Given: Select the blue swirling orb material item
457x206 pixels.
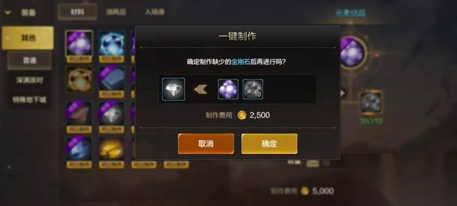Looking at the screenshot, I should point(112,44).
